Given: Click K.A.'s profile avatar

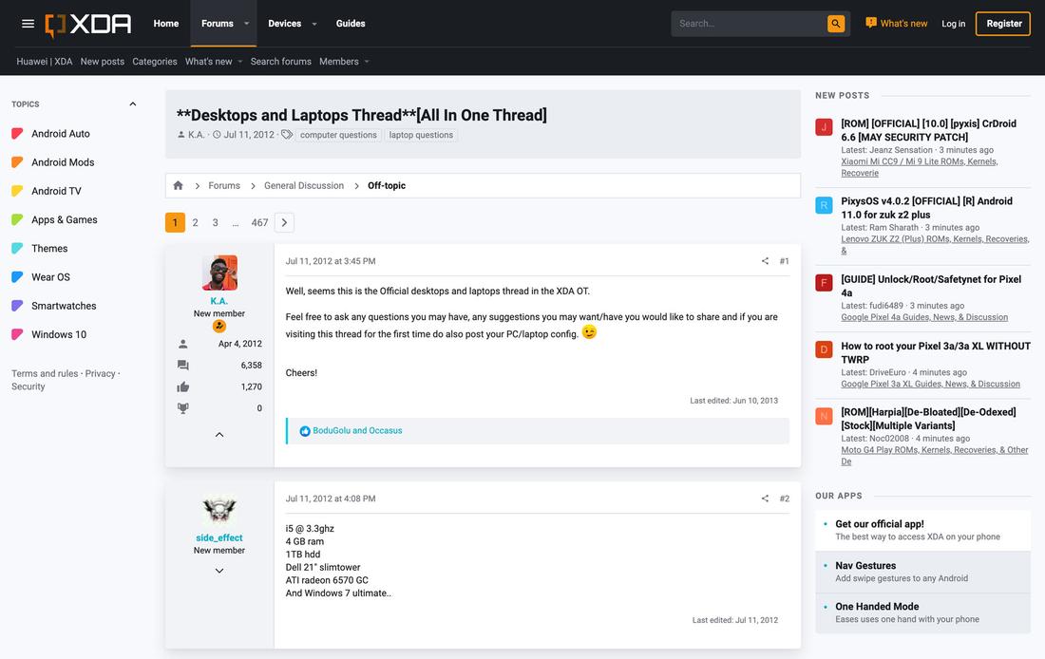Looking at the screenshot, I should [x=219, y=273].
